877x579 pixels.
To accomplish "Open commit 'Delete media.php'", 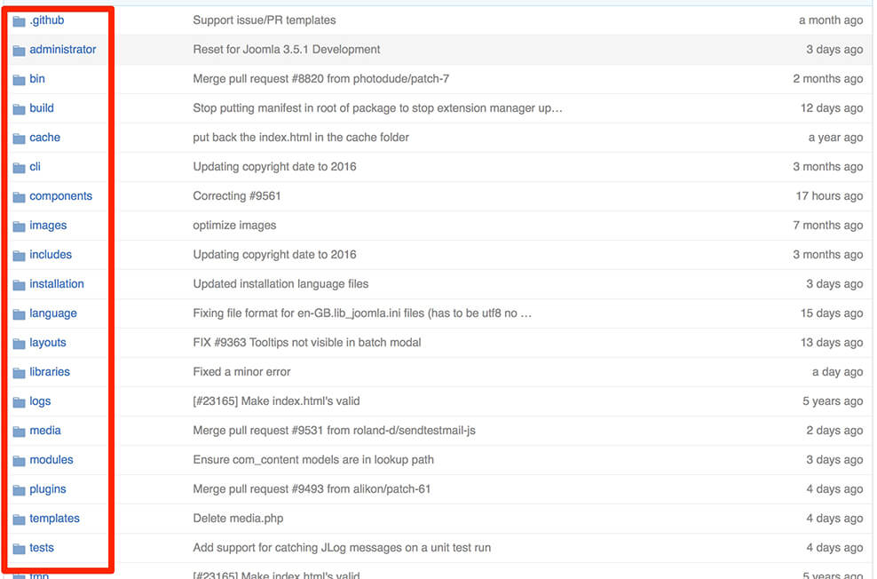I will [x=238, y=519].
